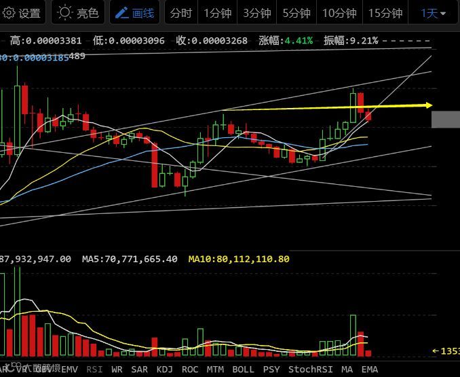Select the WR indicator

click(117, 369)
